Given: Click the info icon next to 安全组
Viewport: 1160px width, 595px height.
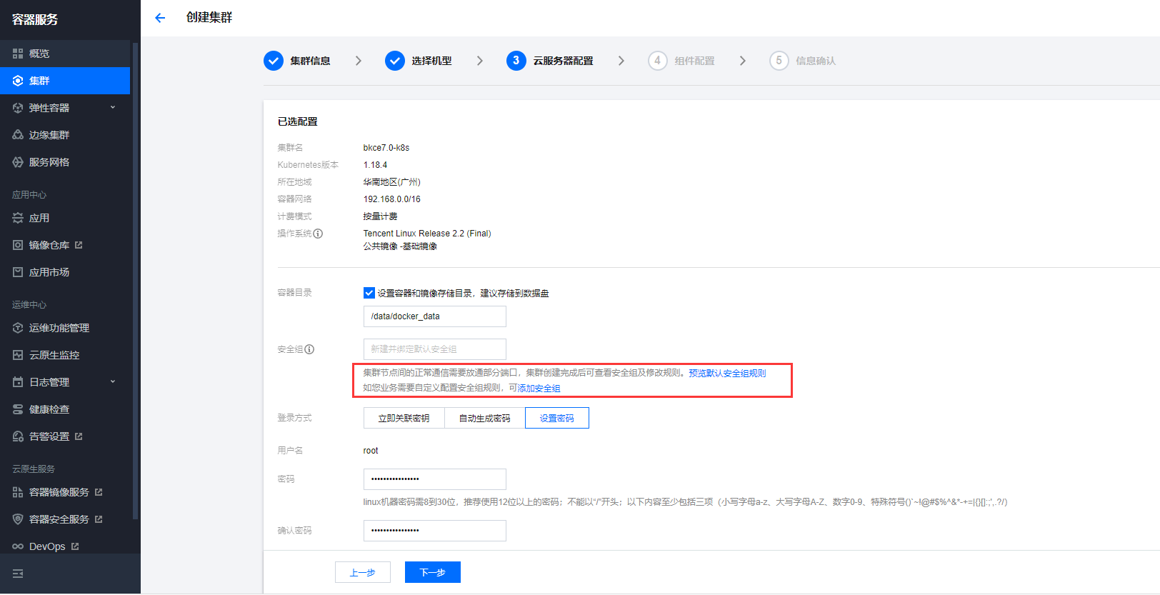Looking at the screenshot, I should (309, 349).
